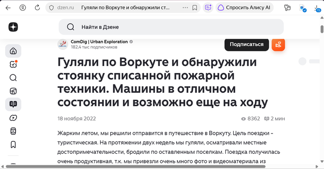
Task: Open the document protection icon in the toolbar
Action: 303,8
